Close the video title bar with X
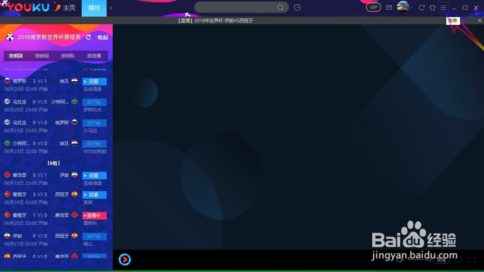 point(480,20)
